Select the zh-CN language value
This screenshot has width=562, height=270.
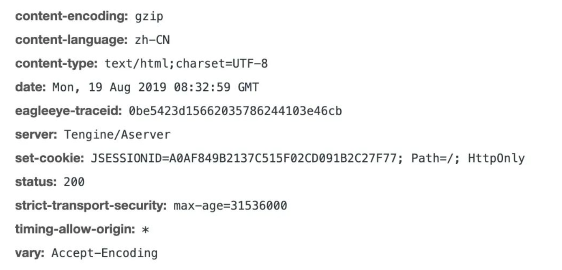tap(152, 41)
